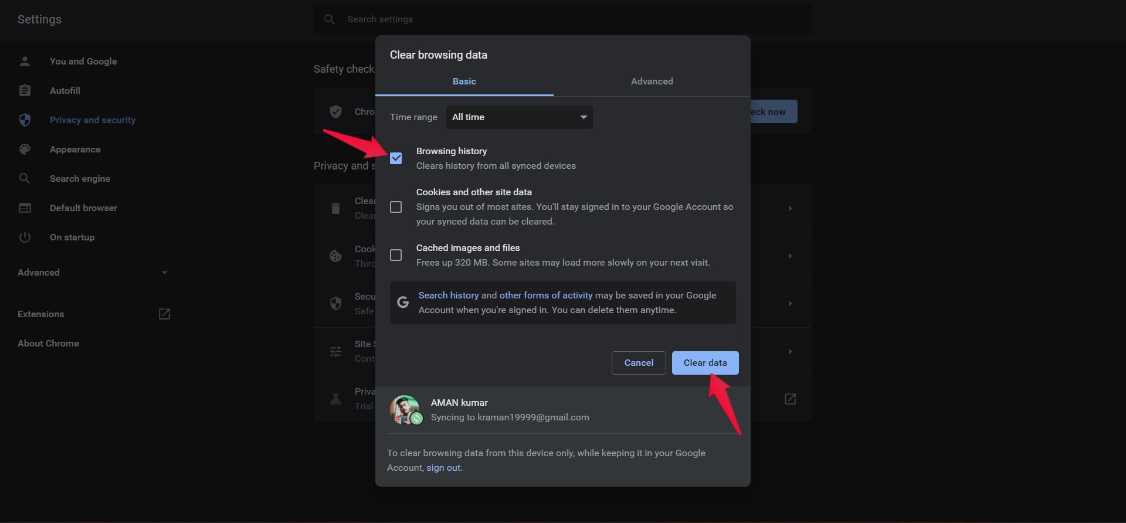Click the Search engine magnifier icon

coord(25,178)
